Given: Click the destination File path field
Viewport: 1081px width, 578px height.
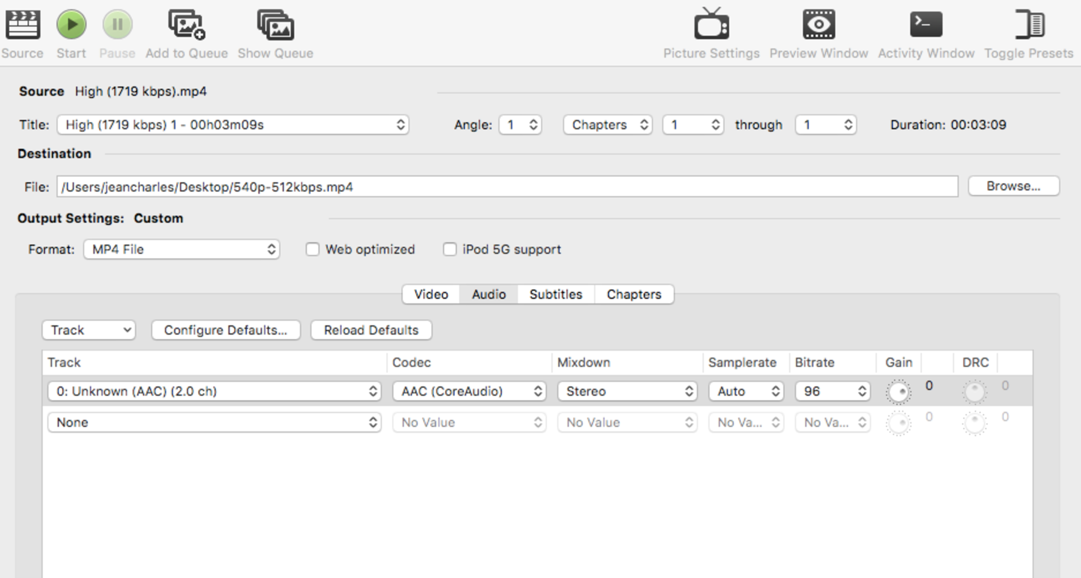Looking at the screenshot, I should tap(506, 187).
